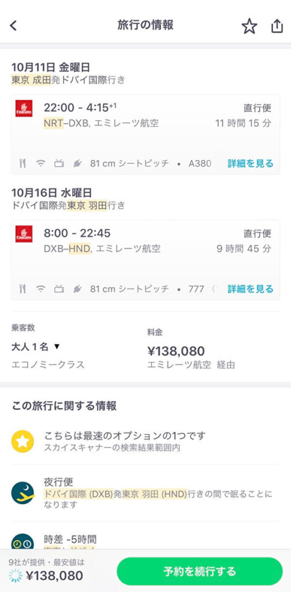This screenshot has height=592, width=291.
Task: Open the 大人 1 名 passenger dropdown
Action: 36,346
